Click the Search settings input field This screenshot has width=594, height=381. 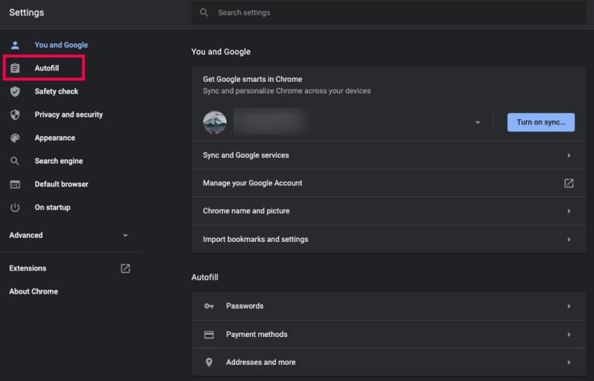(x=387, y=12)
